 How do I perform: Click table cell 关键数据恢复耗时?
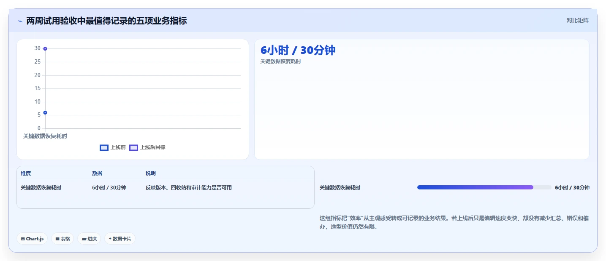pos(41,188)
